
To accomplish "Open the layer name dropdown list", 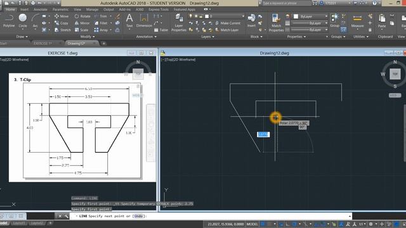I will pyautogui.click(x=243, y=16).
